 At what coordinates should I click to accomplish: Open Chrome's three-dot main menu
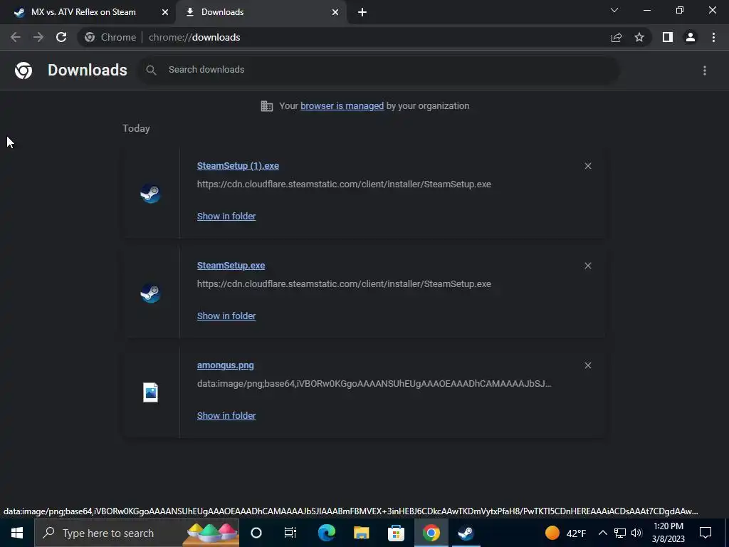[x=713, y=37]
